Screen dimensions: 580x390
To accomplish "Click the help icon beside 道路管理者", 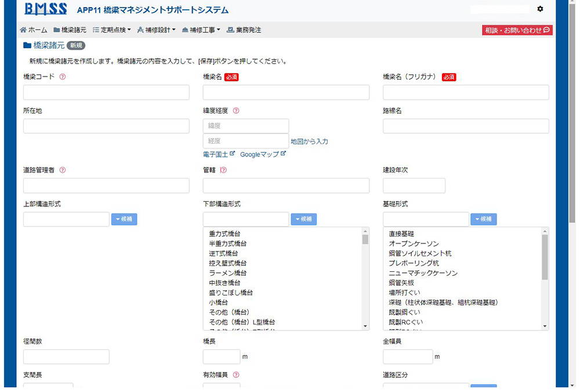I will pyautogui.click(x=63, y=170).
